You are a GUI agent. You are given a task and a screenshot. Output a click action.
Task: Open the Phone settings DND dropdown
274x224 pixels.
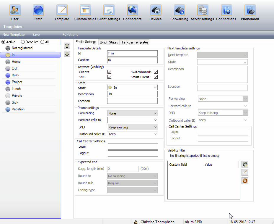[x=133, y=127]
